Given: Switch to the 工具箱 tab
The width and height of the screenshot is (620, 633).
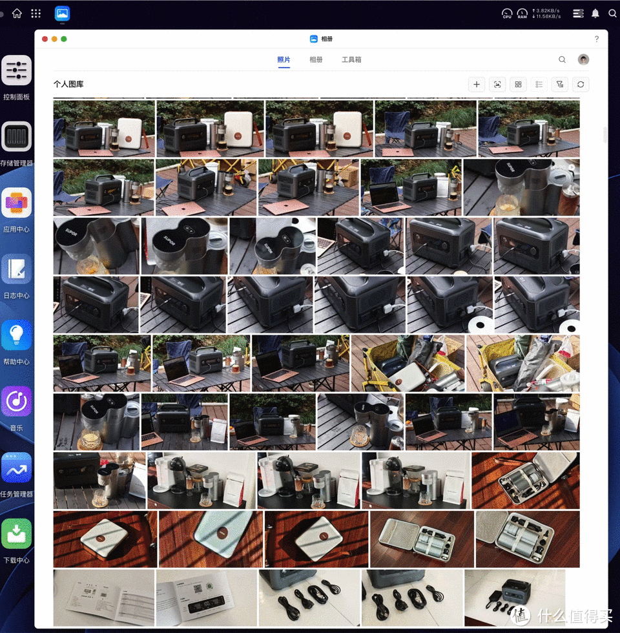Looking at the screenshot, I should (x=351, y=59).
